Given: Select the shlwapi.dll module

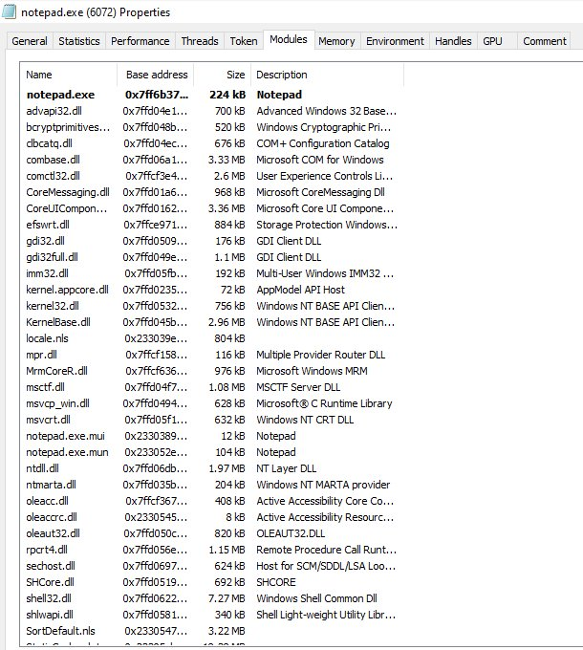Looking at the screenshot, I should 212,615.
